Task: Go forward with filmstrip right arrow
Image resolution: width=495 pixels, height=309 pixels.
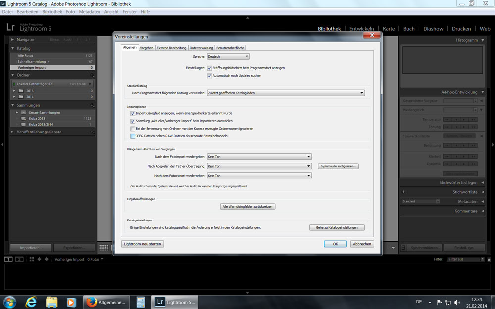Action: [47, 259]
